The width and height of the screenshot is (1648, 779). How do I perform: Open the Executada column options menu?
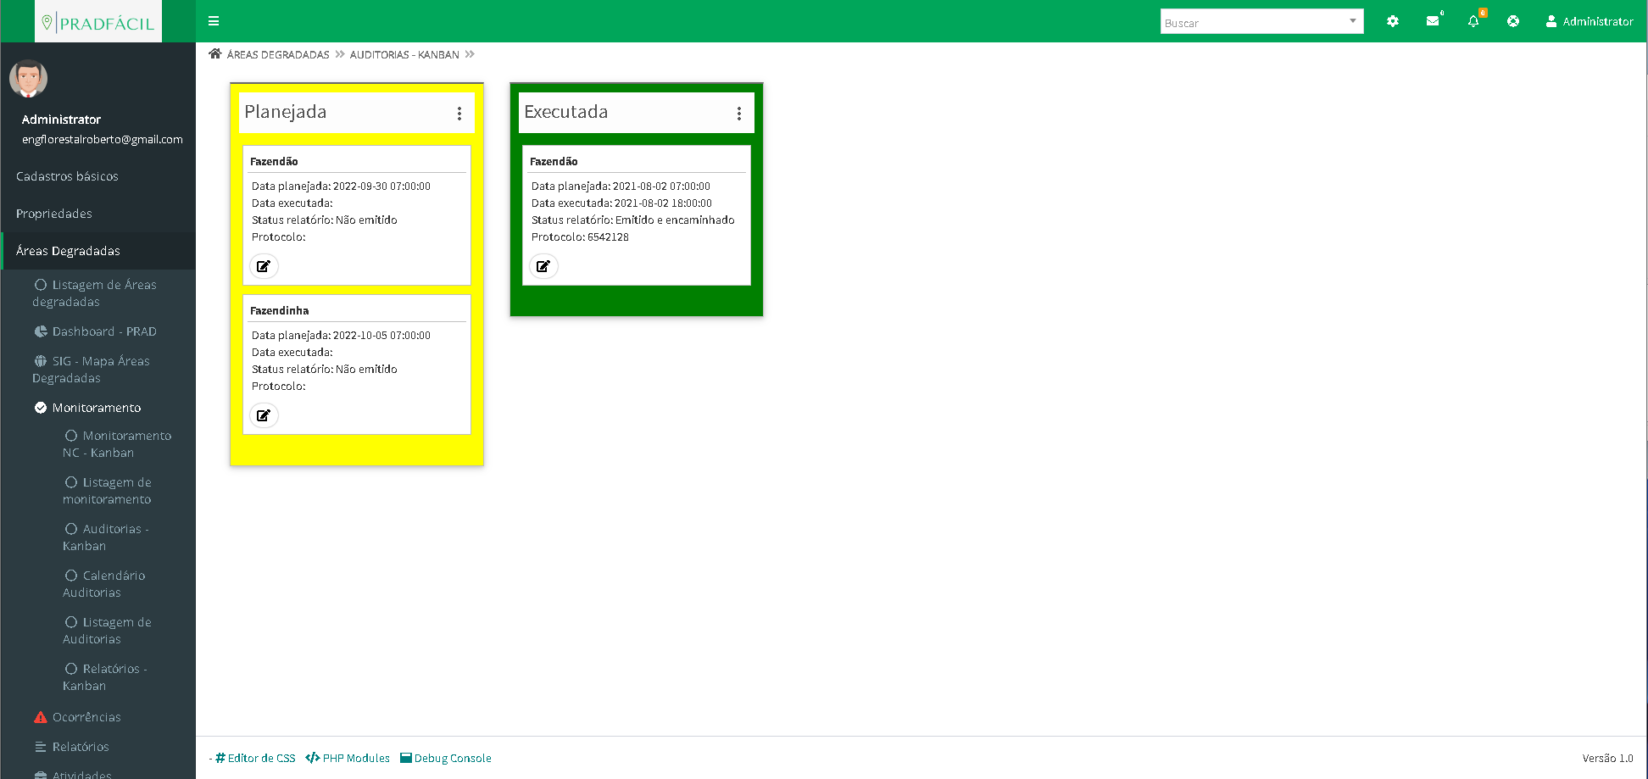pos(739,114)
